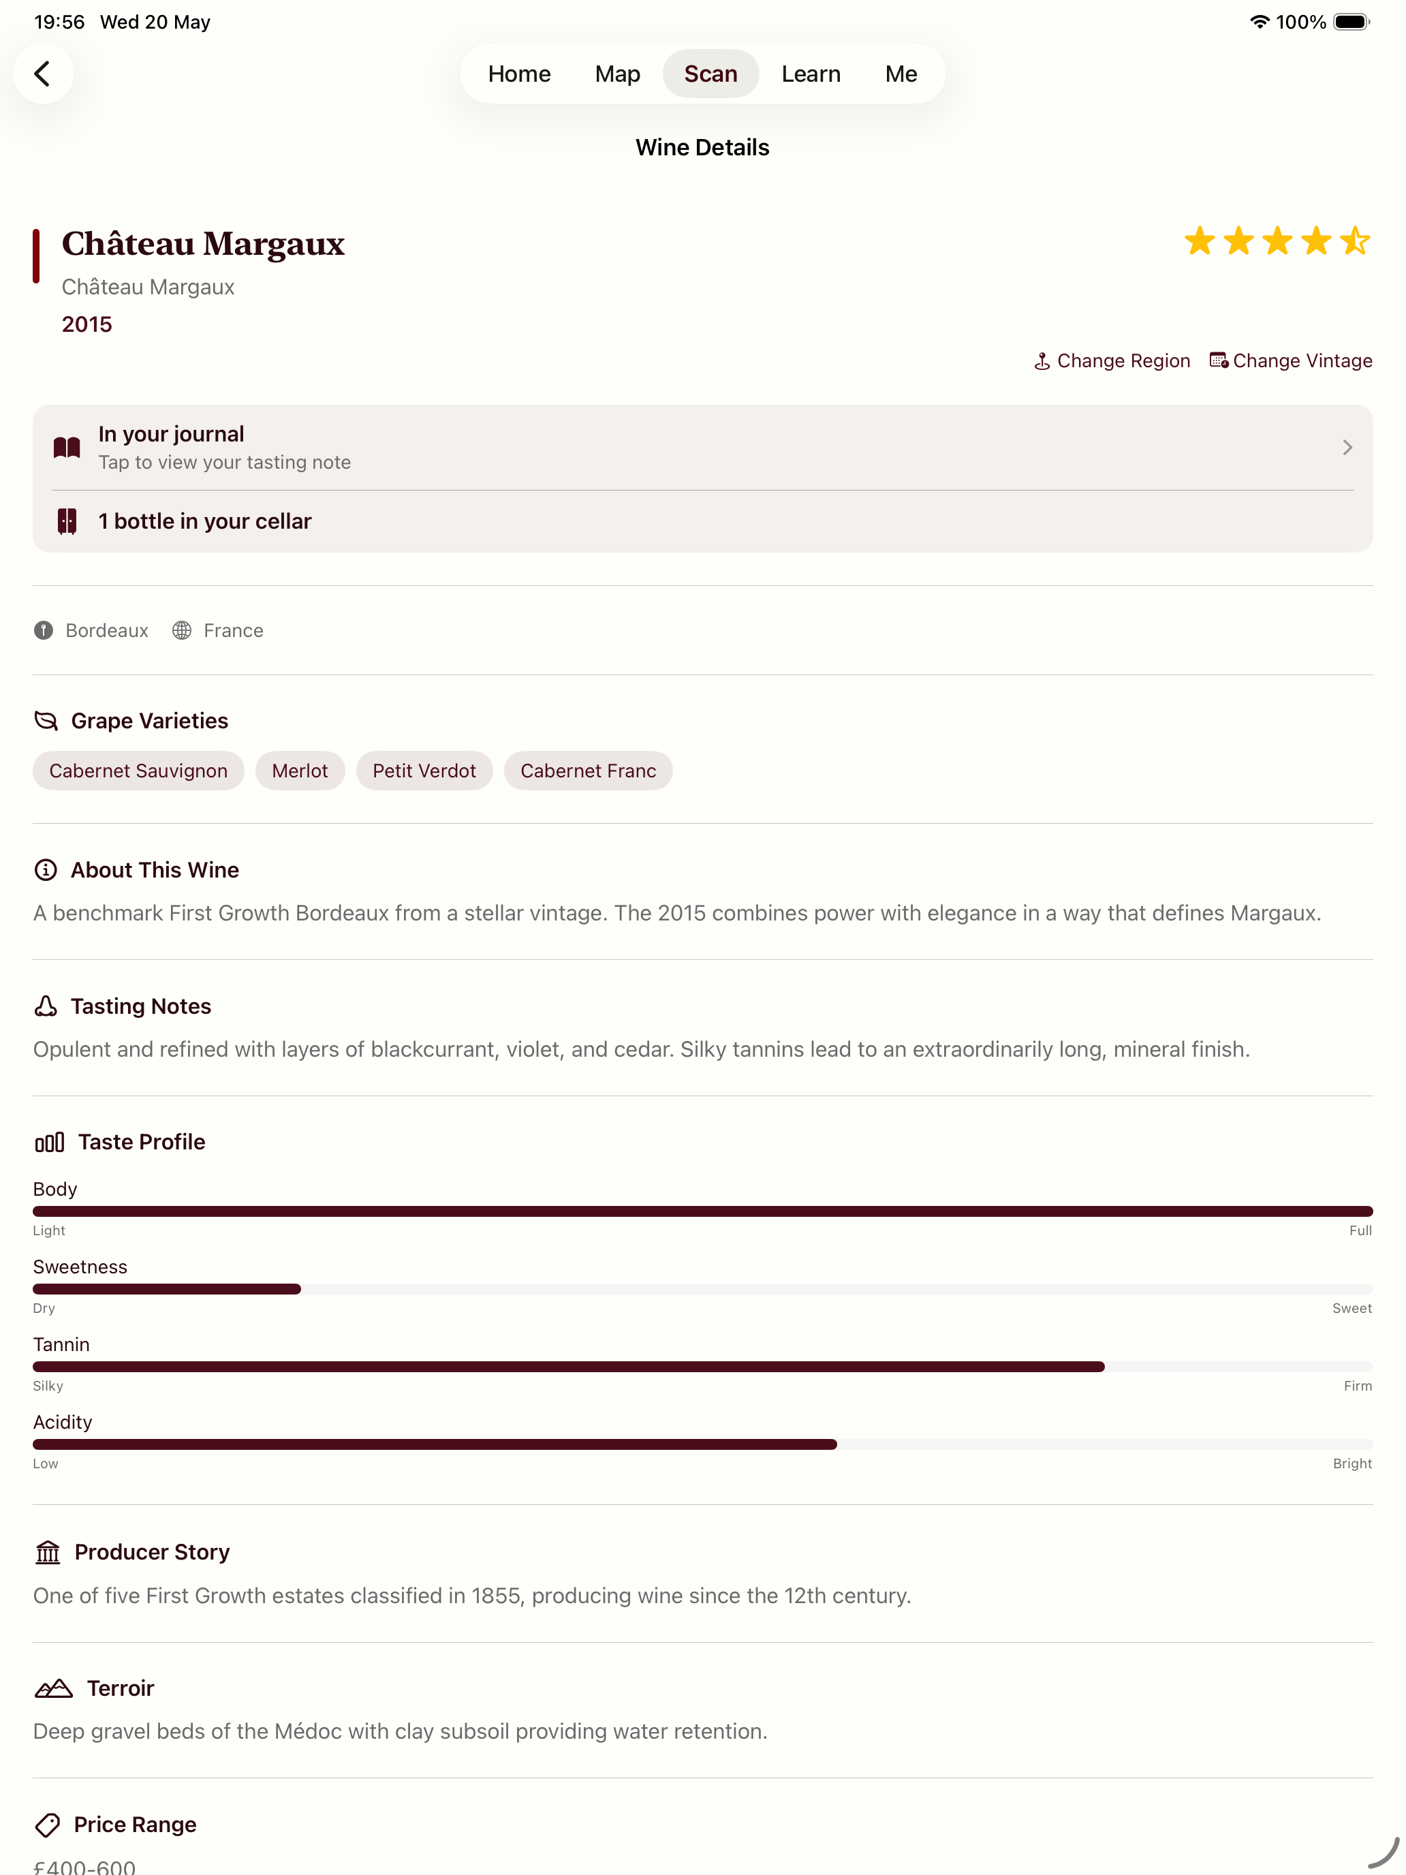Open the Me tab
The height and width of the screenshot is (1875, 1406).
(x=900, y=74)
